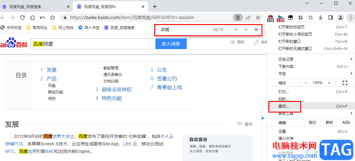Click the share page icon in address bar

(x=248, y=18)
